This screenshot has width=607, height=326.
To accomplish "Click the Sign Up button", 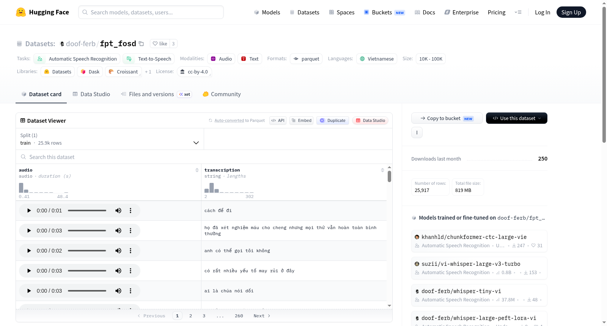I will click(x=571, y=12).
